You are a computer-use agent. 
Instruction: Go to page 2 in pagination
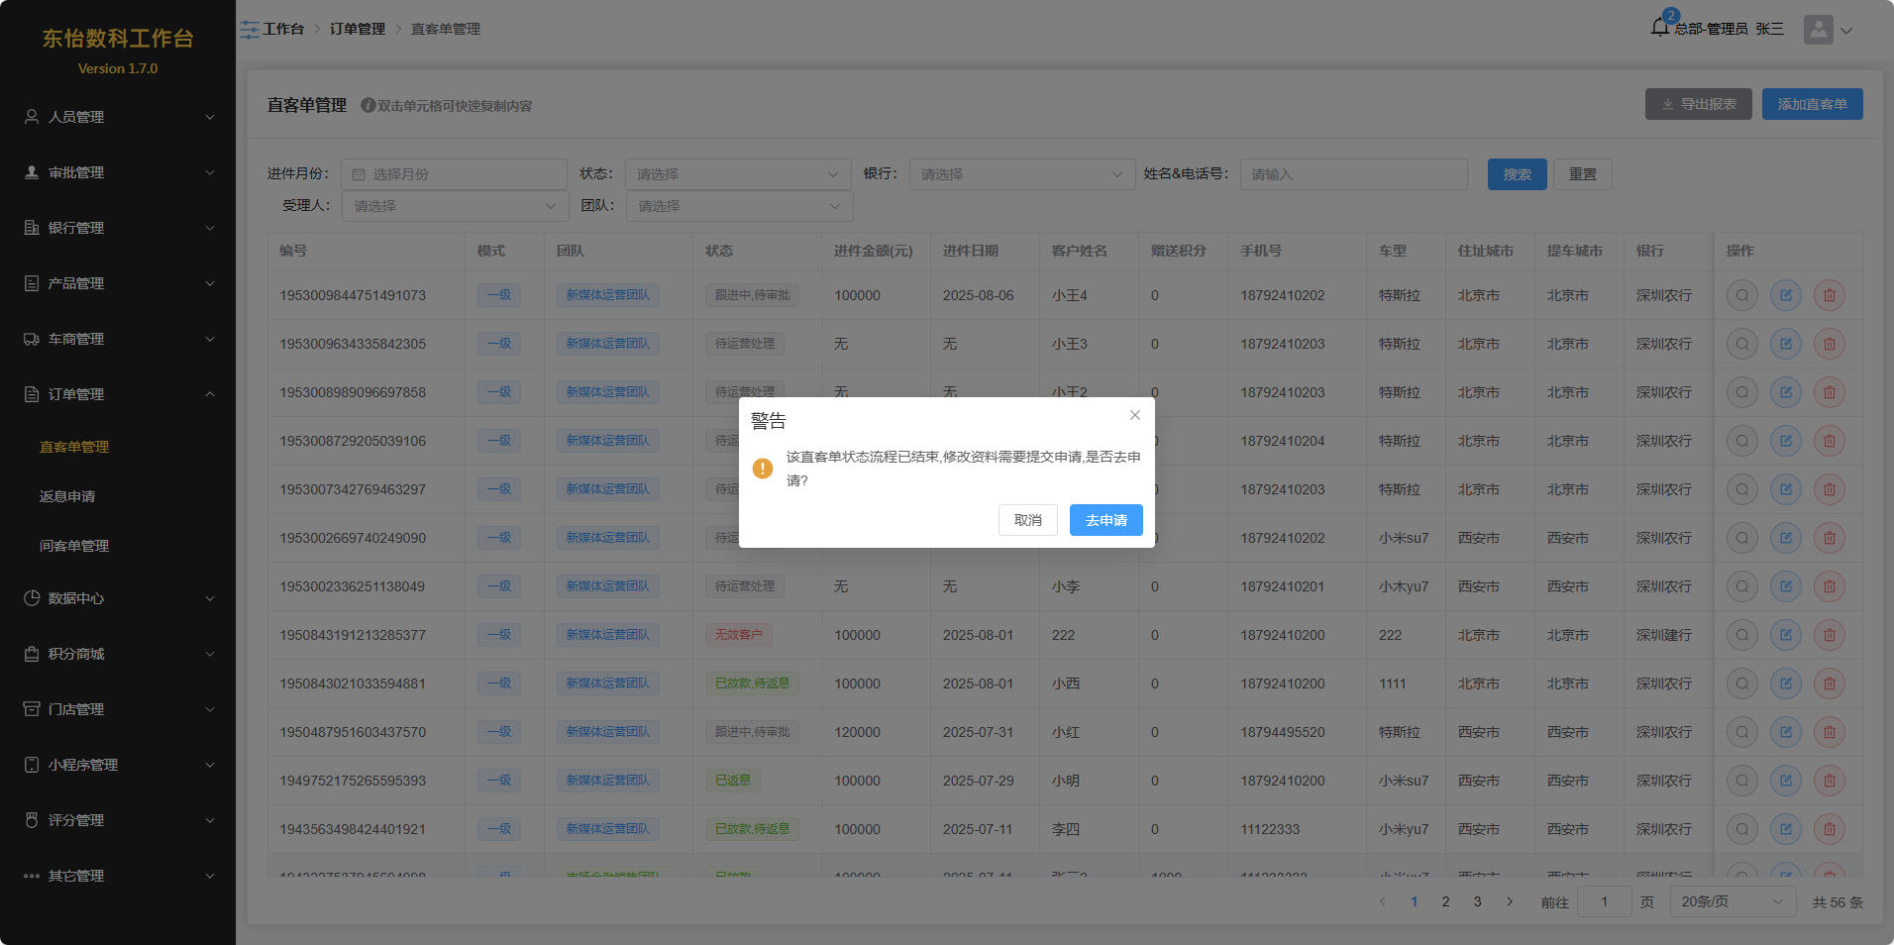1445,901
